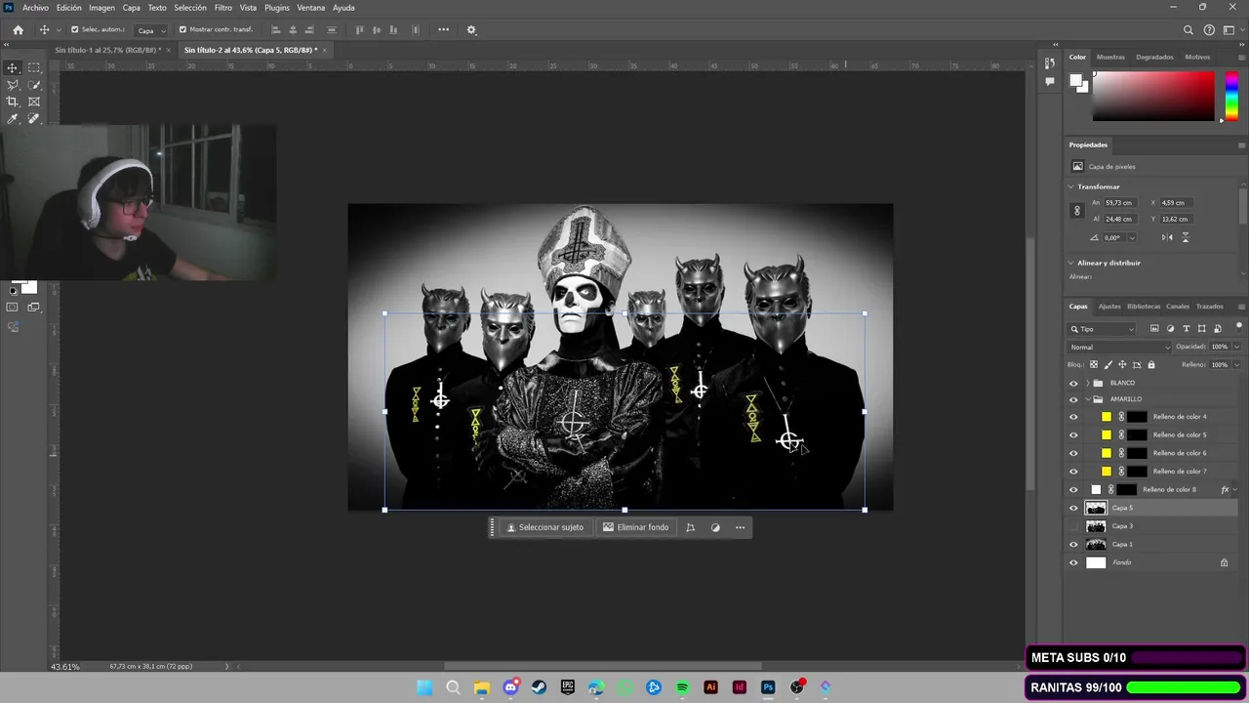Flip horizontally in Properties panel
Image resolution: width=1249 pixels, height=703 pixels.
1167,237
